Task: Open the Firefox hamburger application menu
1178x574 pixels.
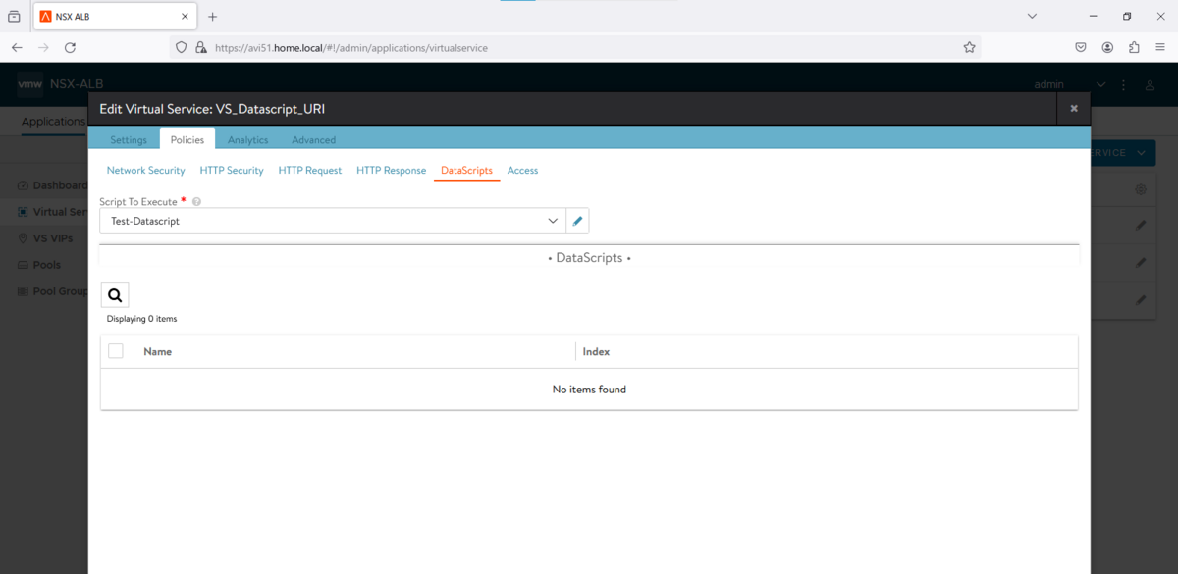Action: click(x=1160, y=47)
